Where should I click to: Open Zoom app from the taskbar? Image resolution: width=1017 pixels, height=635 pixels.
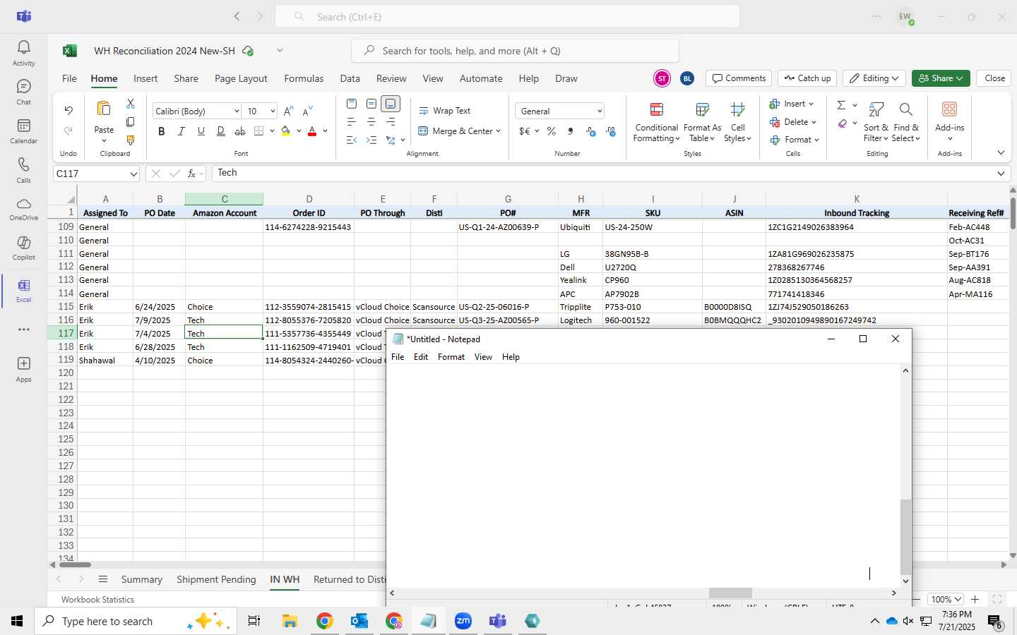[x=463, y=621]
